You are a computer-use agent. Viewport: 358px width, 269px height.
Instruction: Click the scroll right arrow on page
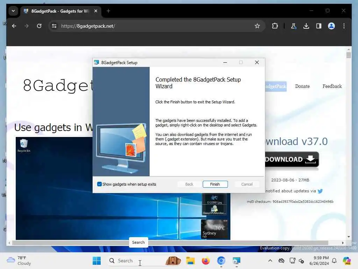point(343,243)
